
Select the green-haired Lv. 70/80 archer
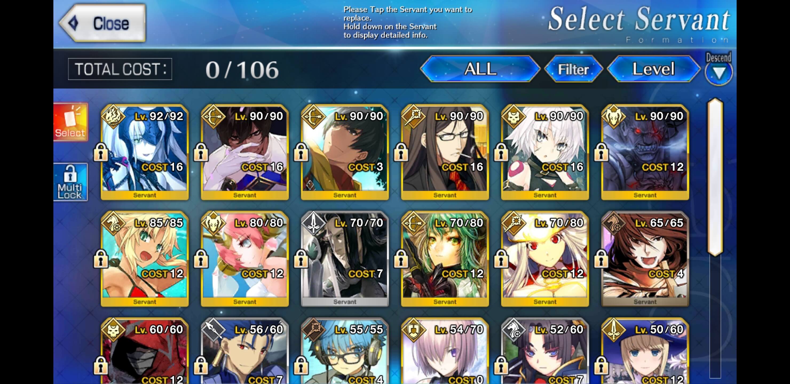click(445, 259)
